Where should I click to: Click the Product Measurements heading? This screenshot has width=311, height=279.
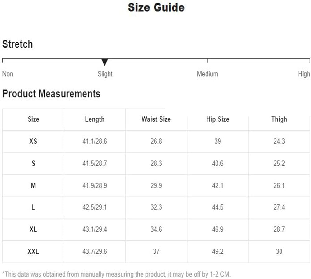tap(51, 93)
